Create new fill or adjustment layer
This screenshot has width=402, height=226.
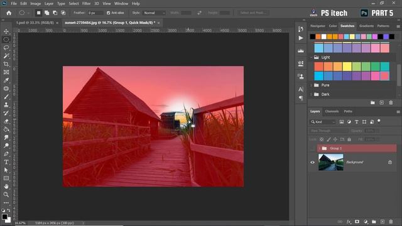[x=366, y=222]
